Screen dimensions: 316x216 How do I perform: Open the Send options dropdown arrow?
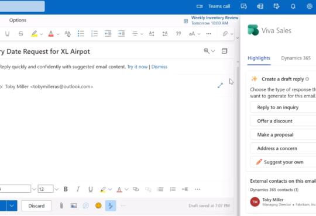pos(12,205)
